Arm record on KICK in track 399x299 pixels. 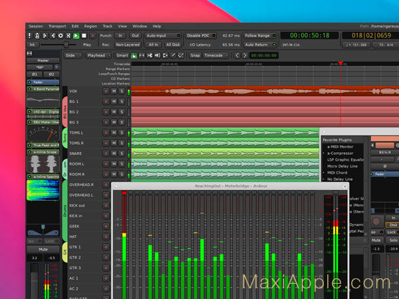coord(106,216)
